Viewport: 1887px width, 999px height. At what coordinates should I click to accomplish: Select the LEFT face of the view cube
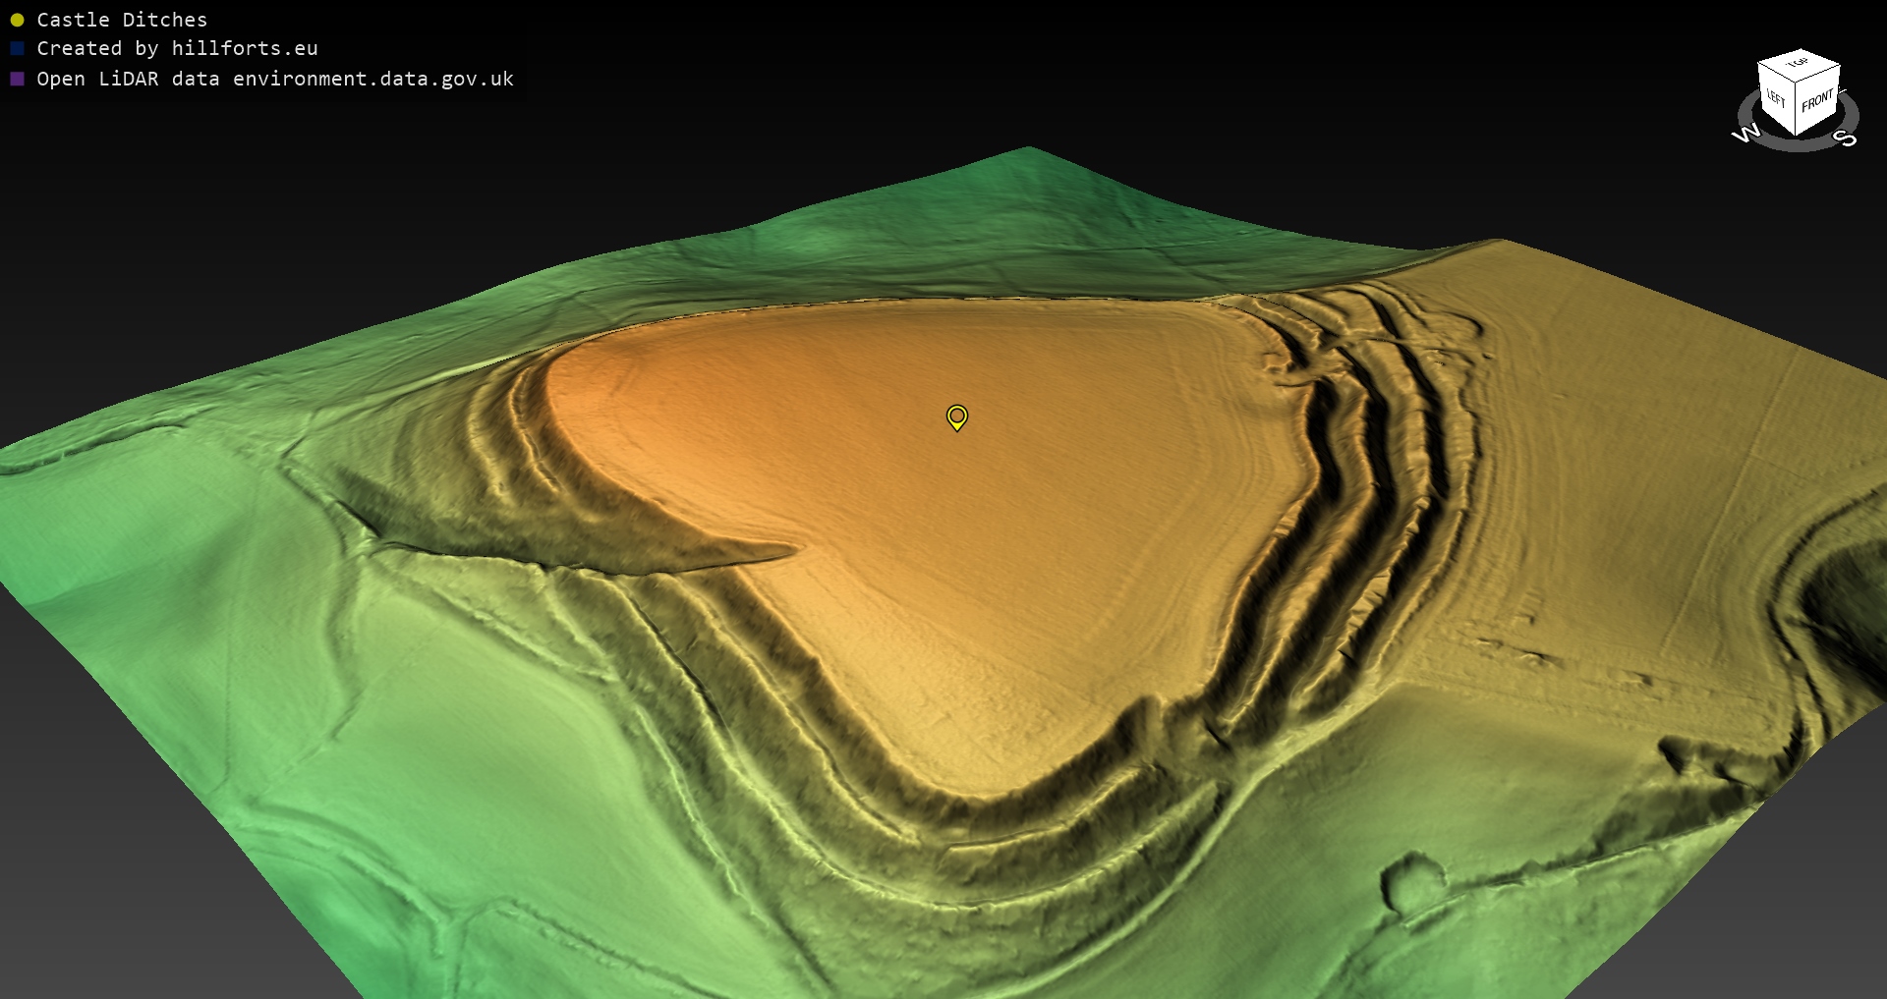point(1776,98)
